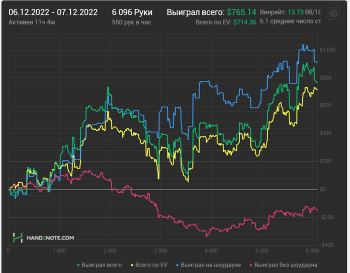
Task: Click the '550 рук в час' text
Action: 131,22
